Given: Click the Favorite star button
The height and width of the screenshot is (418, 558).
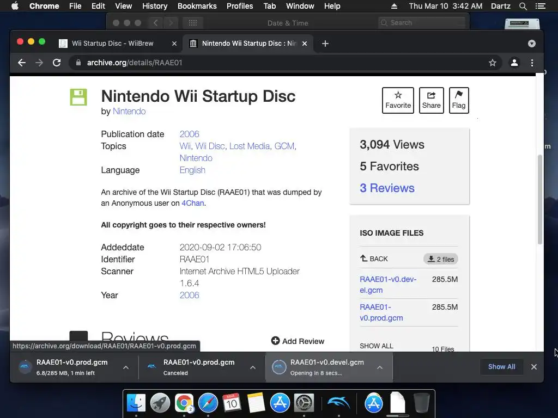Looking at the screenshot, I should click(x=398, y=100).
